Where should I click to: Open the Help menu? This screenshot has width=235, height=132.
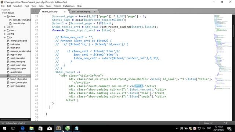click(79, 6)
